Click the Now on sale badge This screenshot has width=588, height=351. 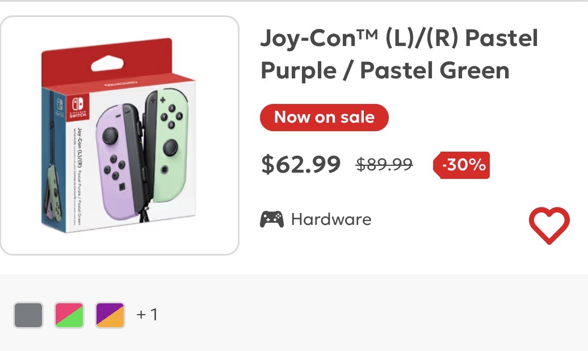click(324, 118)
